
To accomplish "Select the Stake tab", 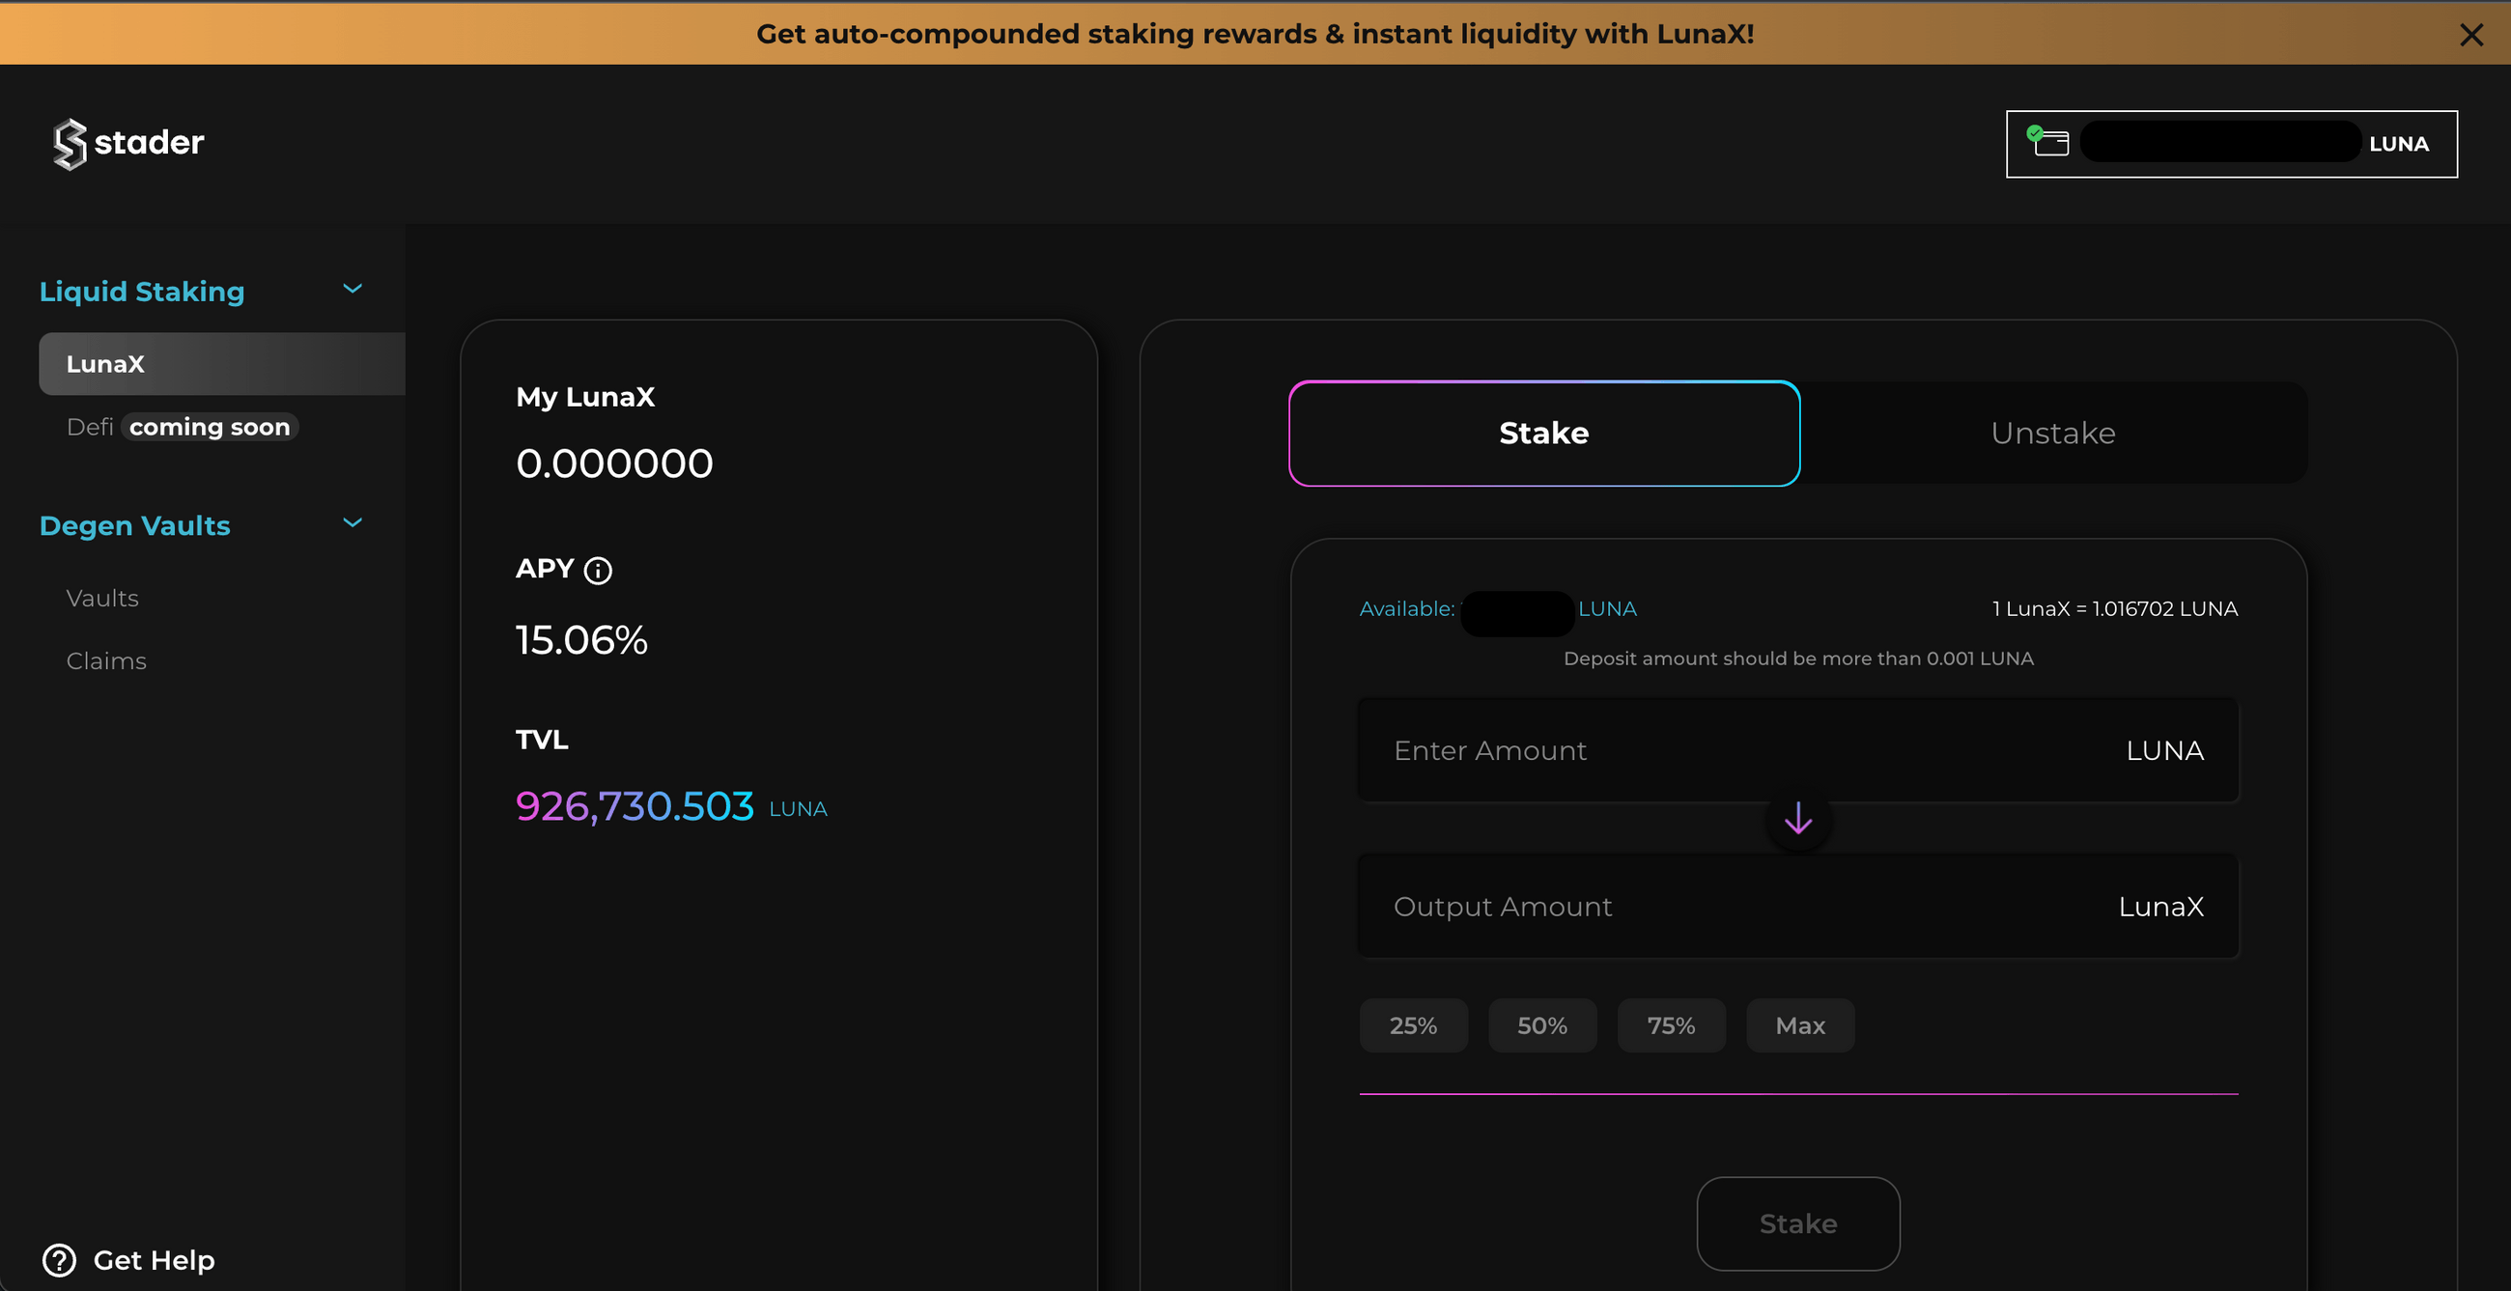I will point(1543,434).
